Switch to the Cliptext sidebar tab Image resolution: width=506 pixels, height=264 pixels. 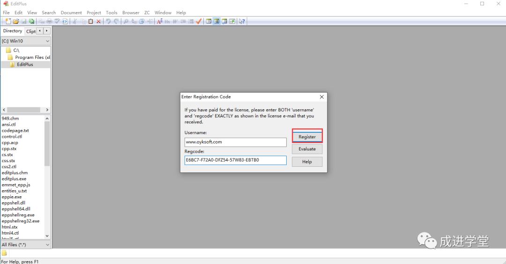coord(30,31)
